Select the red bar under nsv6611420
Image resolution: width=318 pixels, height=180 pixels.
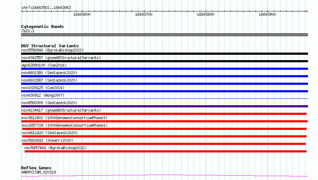164,136
